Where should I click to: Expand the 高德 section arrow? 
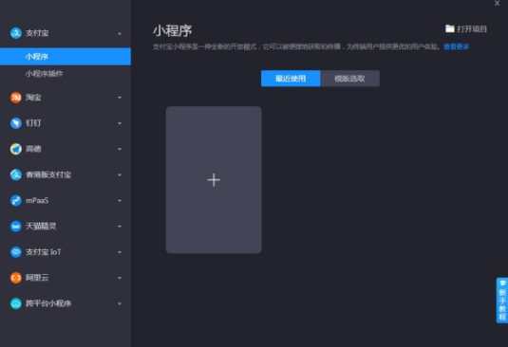[x=120, y=149]
